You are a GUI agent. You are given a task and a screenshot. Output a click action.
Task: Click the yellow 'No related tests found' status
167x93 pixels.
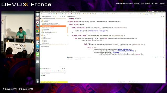pos(54,82)
